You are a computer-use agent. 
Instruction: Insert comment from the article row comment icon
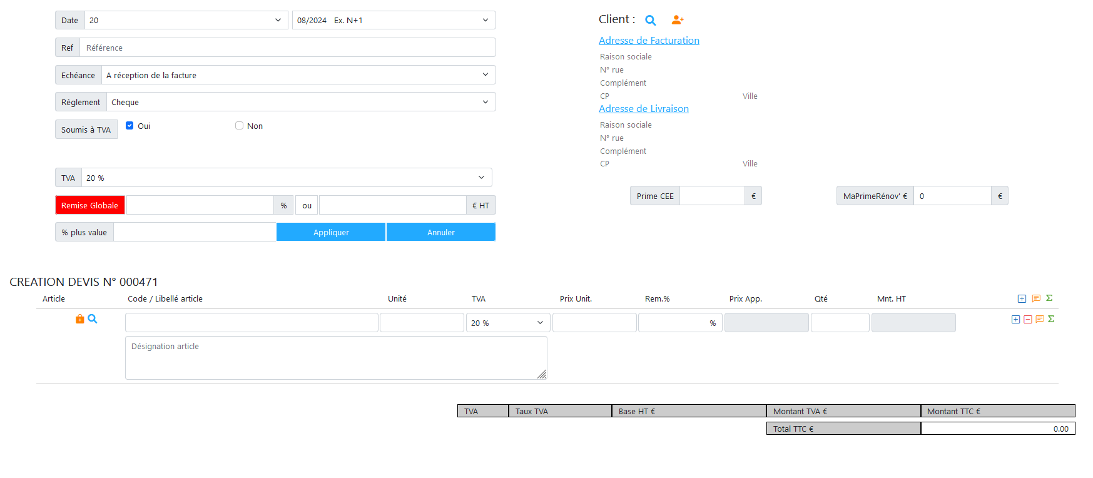(1040, 320)
